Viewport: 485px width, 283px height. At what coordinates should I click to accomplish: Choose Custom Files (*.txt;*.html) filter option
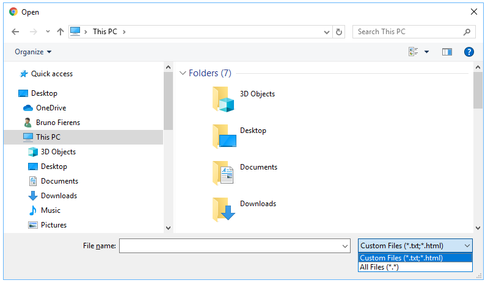[x=415, y=257]
